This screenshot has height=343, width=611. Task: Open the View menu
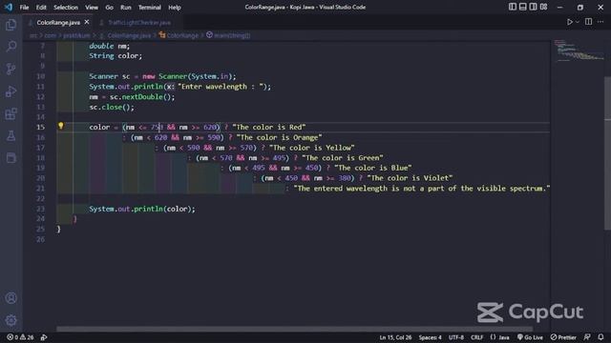92,7
